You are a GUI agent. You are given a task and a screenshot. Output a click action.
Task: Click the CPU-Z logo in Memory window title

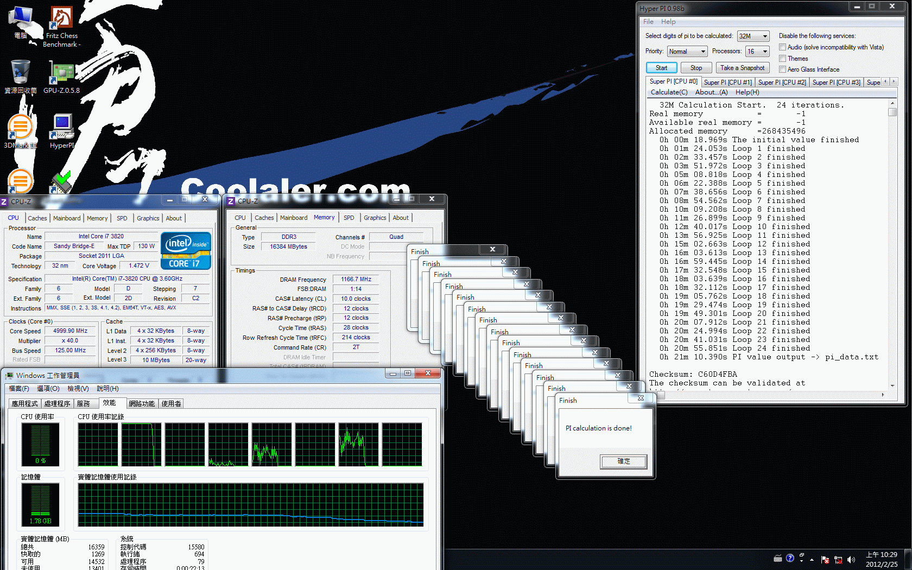coord(231,201)
